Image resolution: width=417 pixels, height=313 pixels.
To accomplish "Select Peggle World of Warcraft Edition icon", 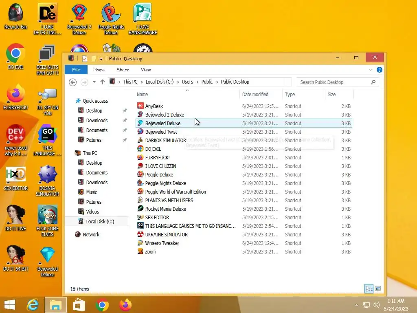I will pyautogui.click(x=140, y=192).
